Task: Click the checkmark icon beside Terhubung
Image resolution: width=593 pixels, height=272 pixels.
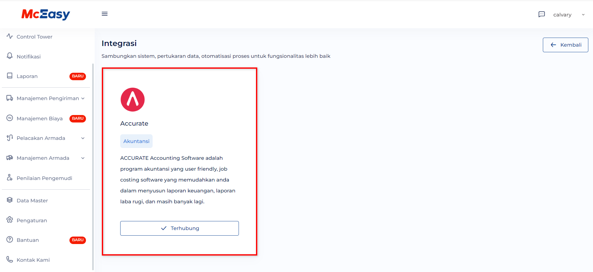Action: [x=164, y=228]
